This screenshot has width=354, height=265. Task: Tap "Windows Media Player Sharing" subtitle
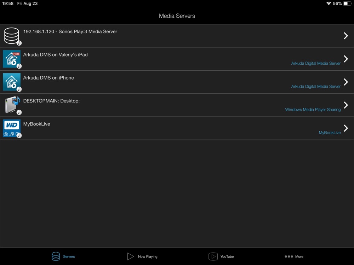313,110
